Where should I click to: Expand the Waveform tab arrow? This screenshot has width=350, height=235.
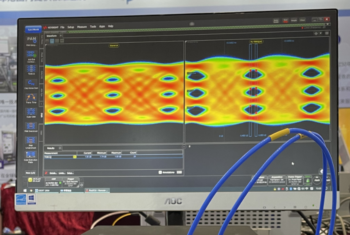click(x=61, y=36)
